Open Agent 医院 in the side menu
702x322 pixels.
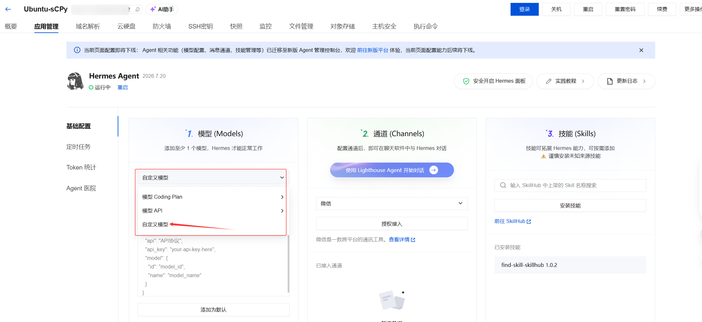point(81,188)
